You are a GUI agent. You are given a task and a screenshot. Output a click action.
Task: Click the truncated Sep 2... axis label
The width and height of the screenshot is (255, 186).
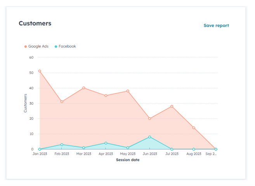(211, 154)
